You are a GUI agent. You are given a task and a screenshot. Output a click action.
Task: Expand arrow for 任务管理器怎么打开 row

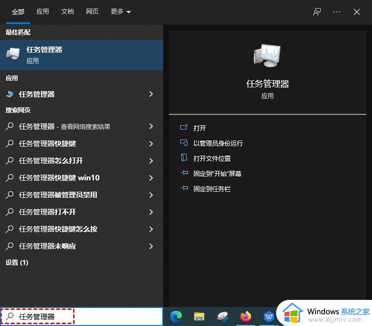[x=151, y=160]
